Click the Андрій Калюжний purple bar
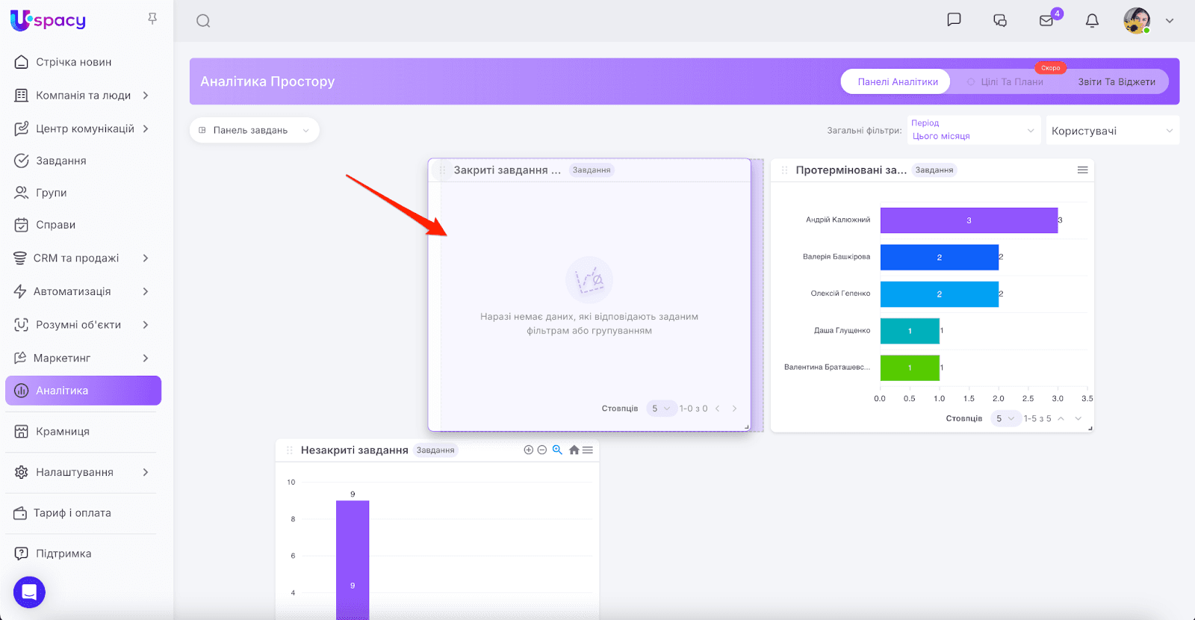The width and height of the screenshot is (1195, 620). 969,220
